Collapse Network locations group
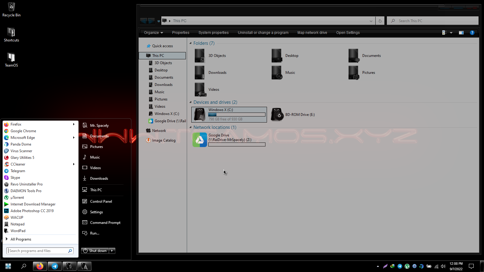 point(190,127)
